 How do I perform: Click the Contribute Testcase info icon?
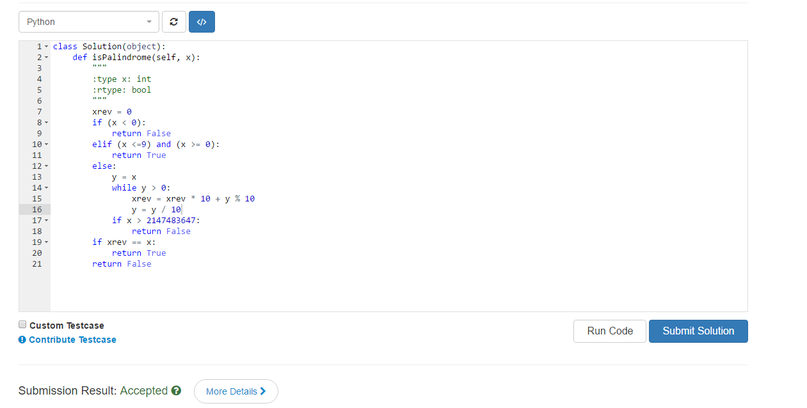[x=22, y=340]
